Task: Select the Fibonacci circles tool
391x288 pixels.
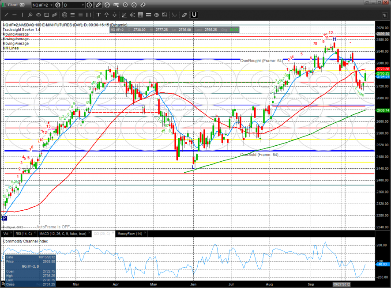Action: (64, 15)
